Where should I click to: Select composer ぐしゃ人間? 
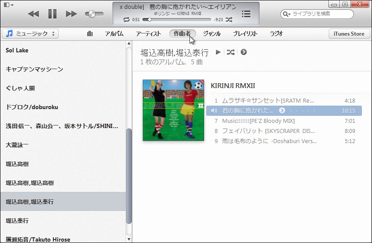point(63,88)
